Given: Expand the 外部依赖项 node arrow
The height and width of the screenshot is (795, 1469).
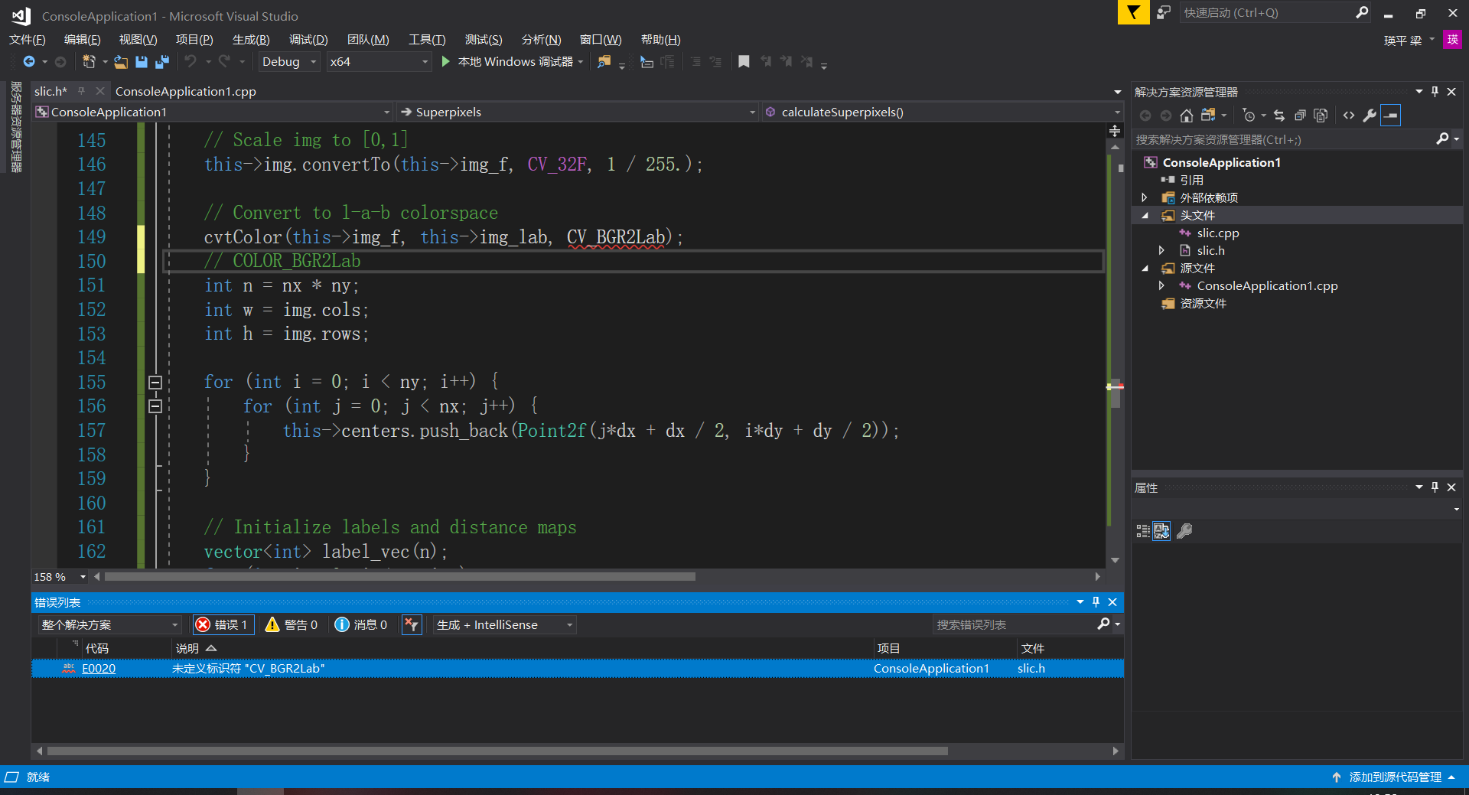Looking at the screenshot, I should coord(1145,197).
